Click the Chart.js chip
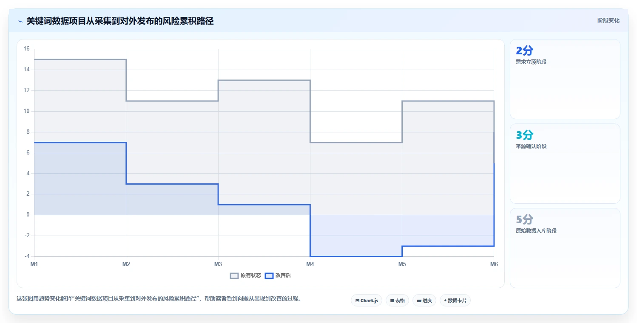Viewport: 637px width, 323px height. coord(366,301)
